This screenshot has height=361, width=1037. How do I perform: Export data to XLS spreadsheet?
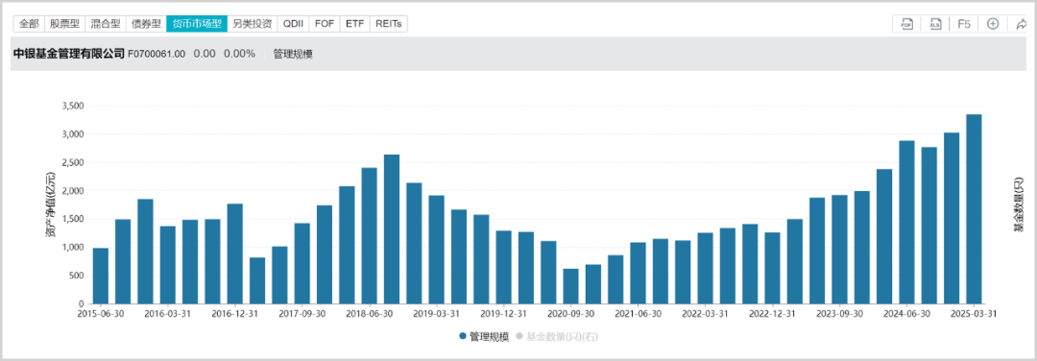click(x=936, y=24)
